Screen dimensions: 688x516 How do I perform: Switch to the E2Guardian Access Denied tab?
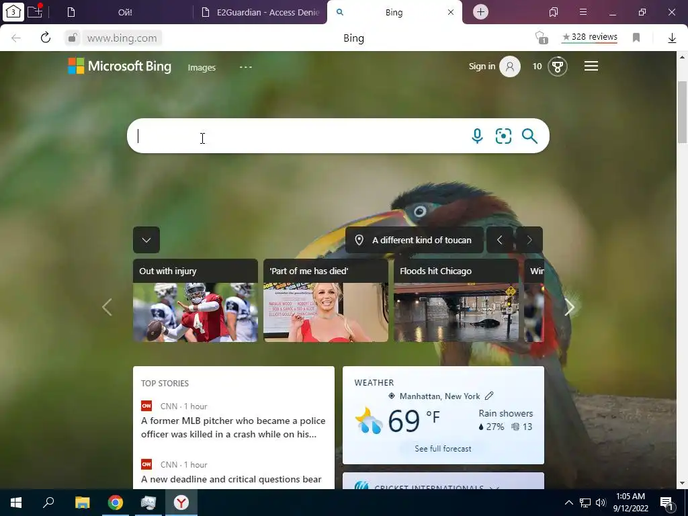click(260, 12)
